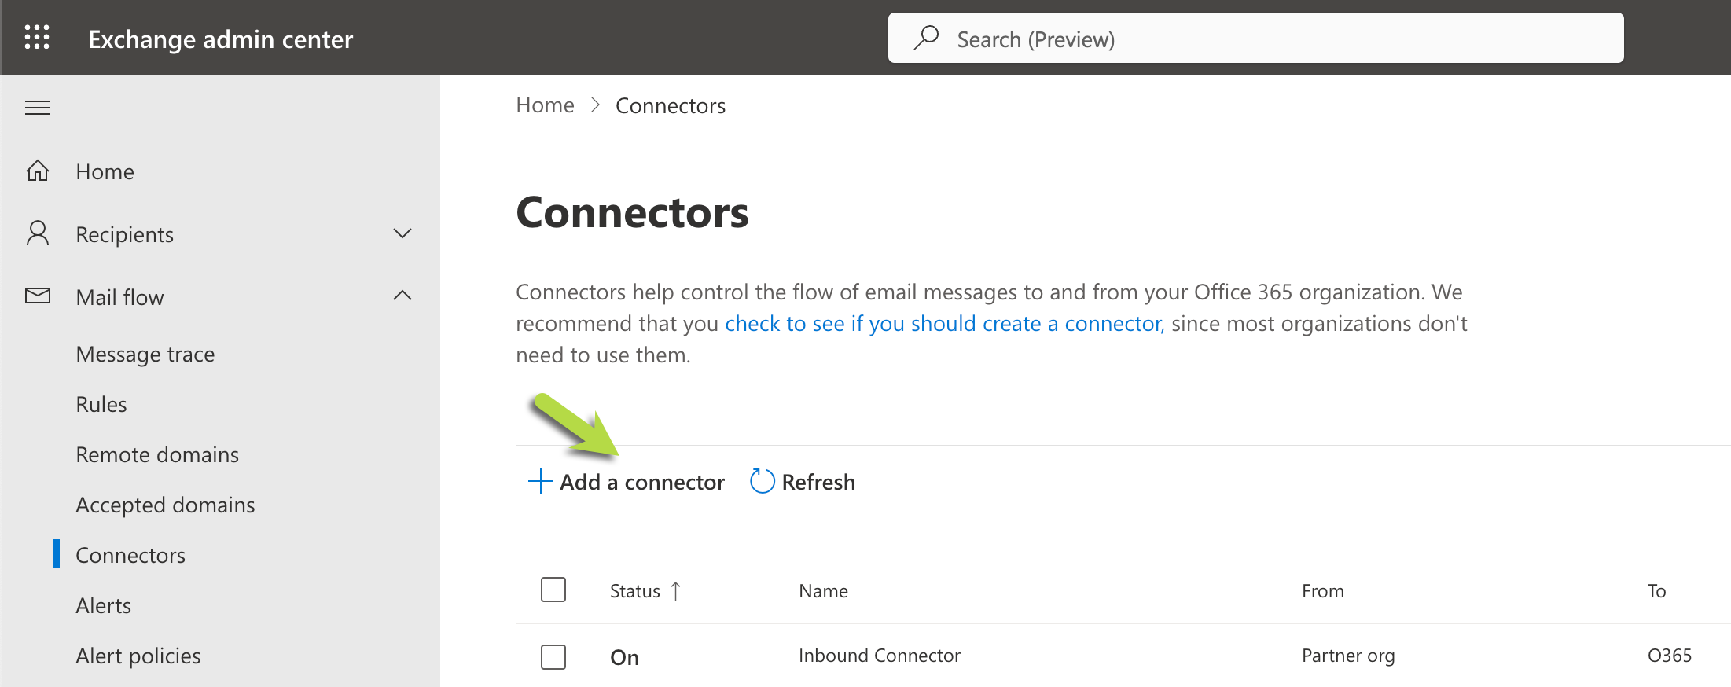Click the plus icon beside Add a connector
Image resolution: width=1731 pixels, height=687 pixels.
click(x=541, y=481)
